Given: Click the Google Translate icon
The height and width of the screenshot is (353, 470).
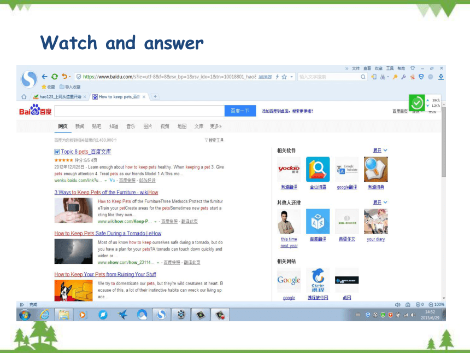Looking at the screenshot, I should [347, 169].
